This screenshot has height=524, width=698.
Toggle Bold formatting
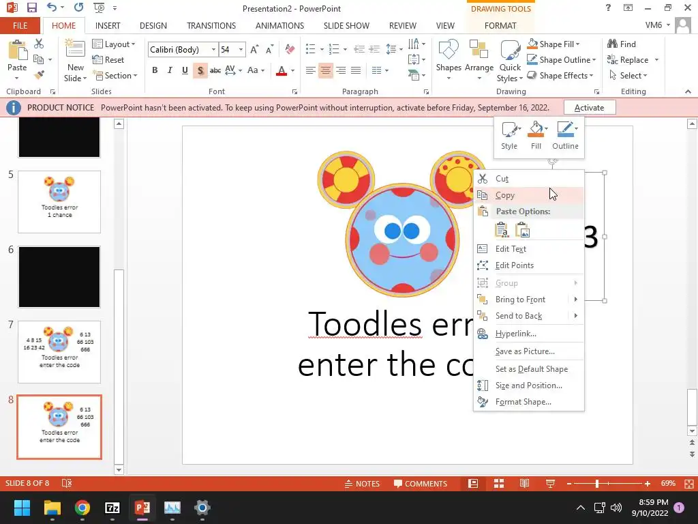point(155,70)
